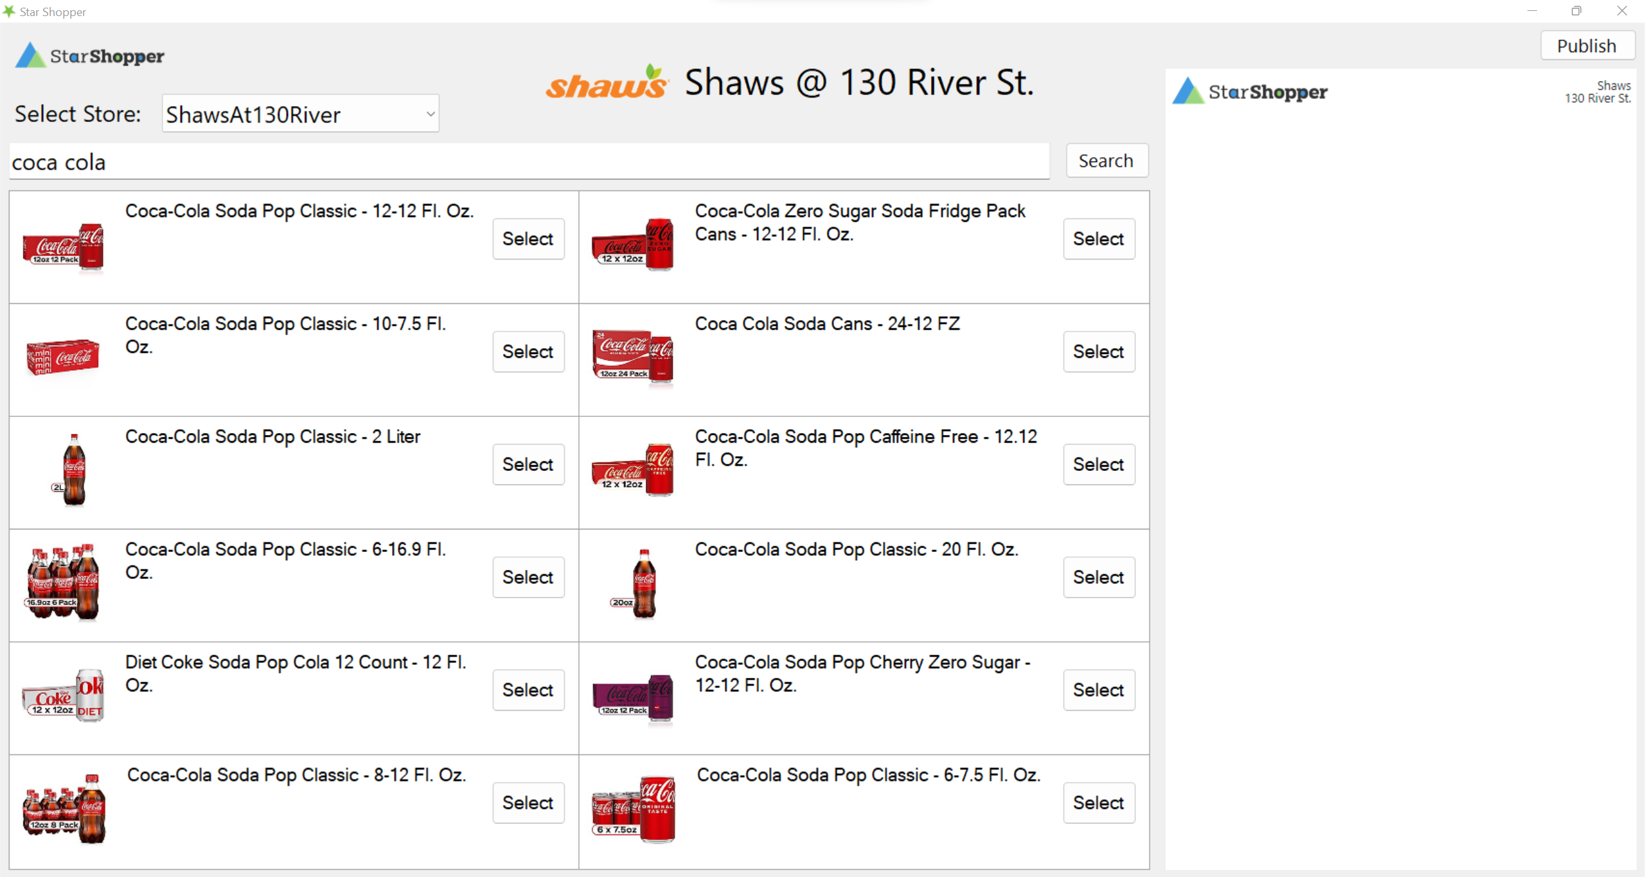Click the Caffeine Free 12-pack product image

(x=632, y=470)
